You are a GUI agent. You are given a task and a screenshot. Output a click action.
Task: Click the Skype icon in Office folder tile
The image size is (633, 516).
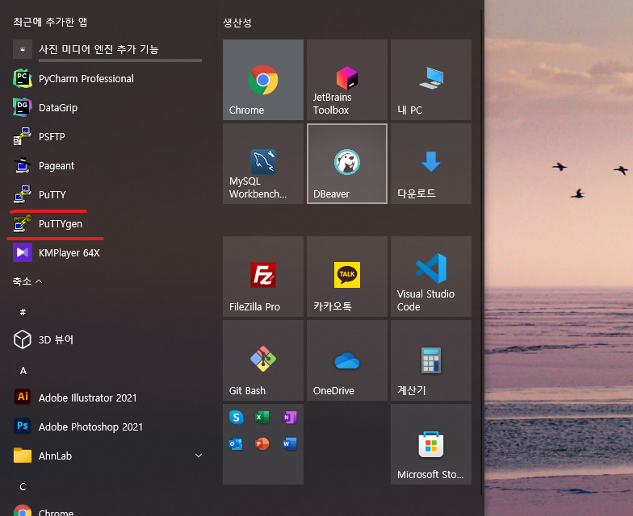[x=236, y=418]
